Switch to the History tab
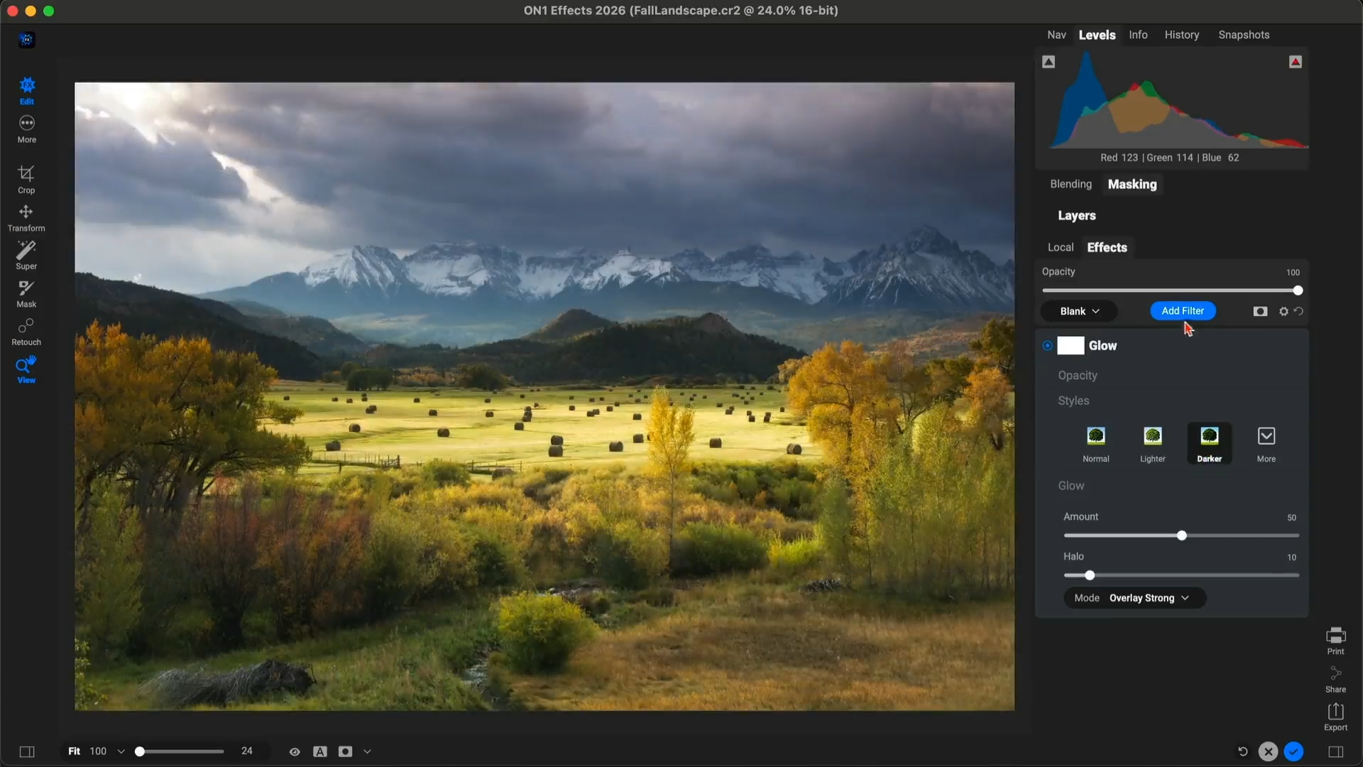The image size is (1363, 767). pyautogui.click(x=1181, y=35)
